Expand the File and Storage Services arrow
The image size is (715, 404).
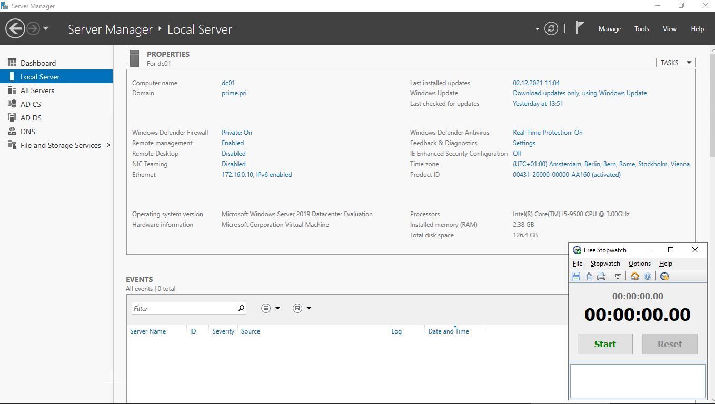(x=108, y=145)
